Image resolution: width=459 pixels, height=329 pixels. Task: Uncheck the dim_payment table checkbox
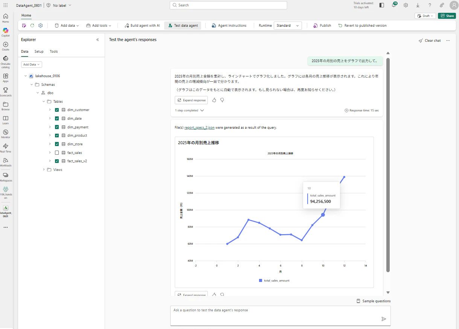tap(57, 127)
